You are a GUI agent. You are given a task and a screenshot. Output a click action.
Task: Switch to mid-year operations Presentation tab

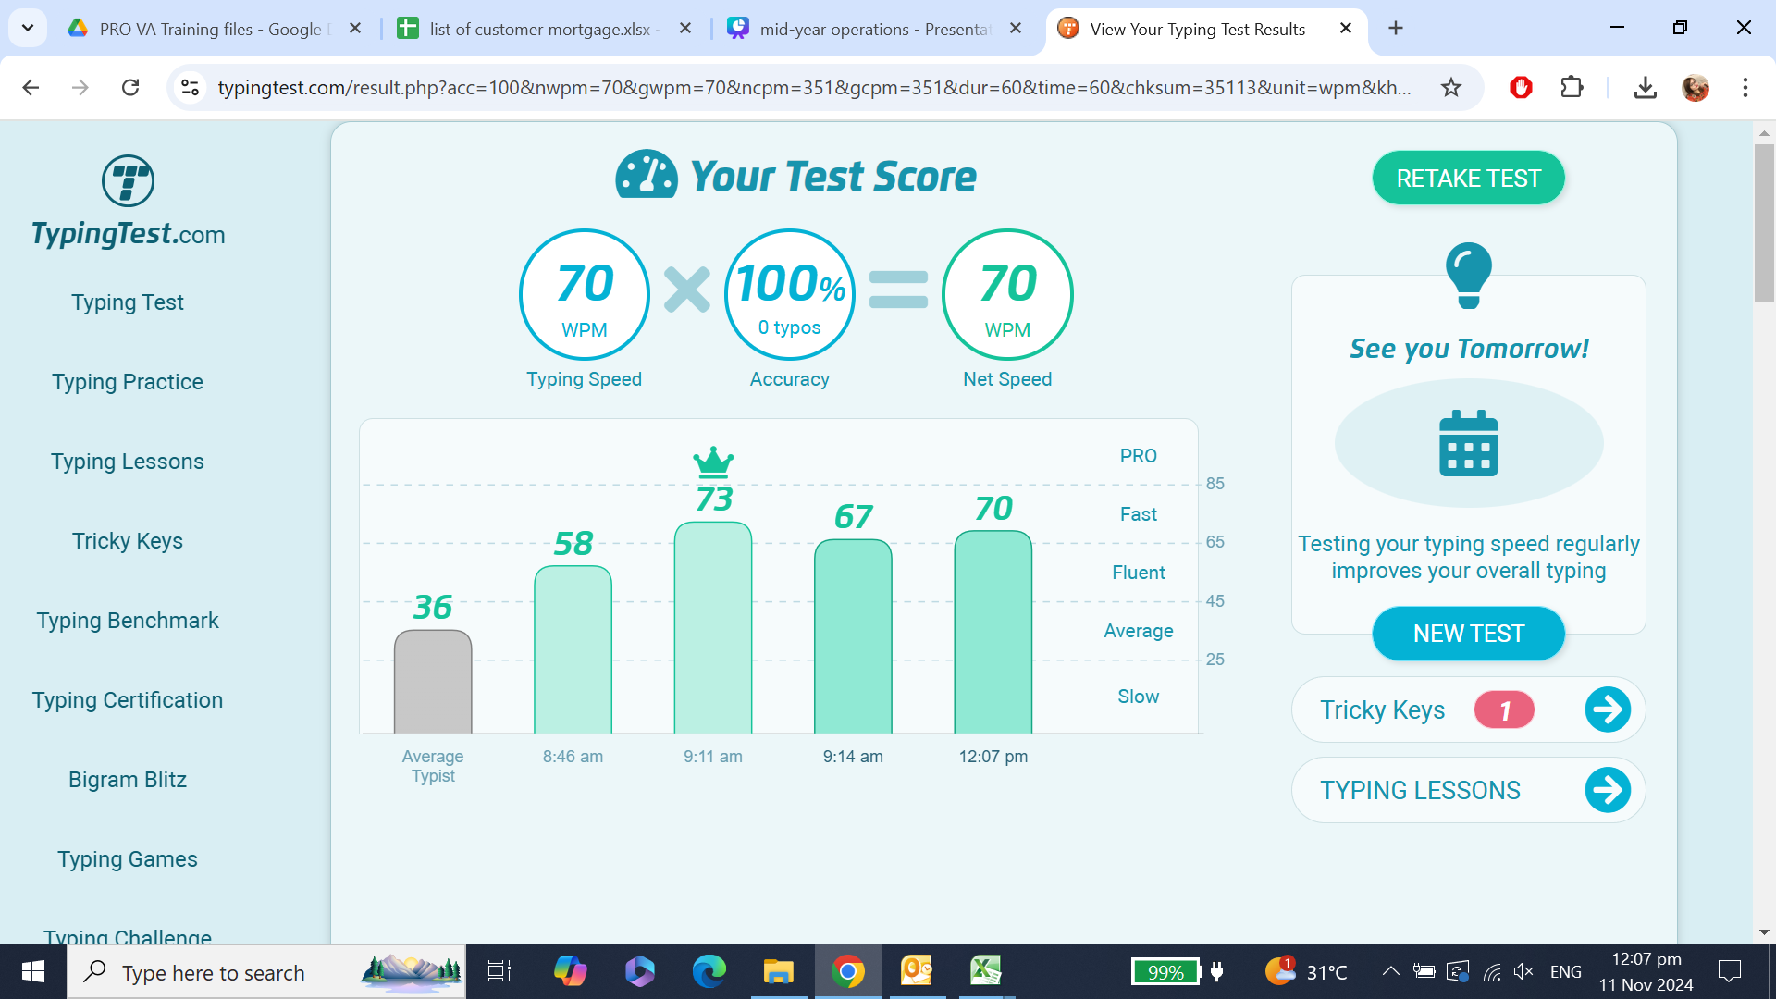point(873,30)
